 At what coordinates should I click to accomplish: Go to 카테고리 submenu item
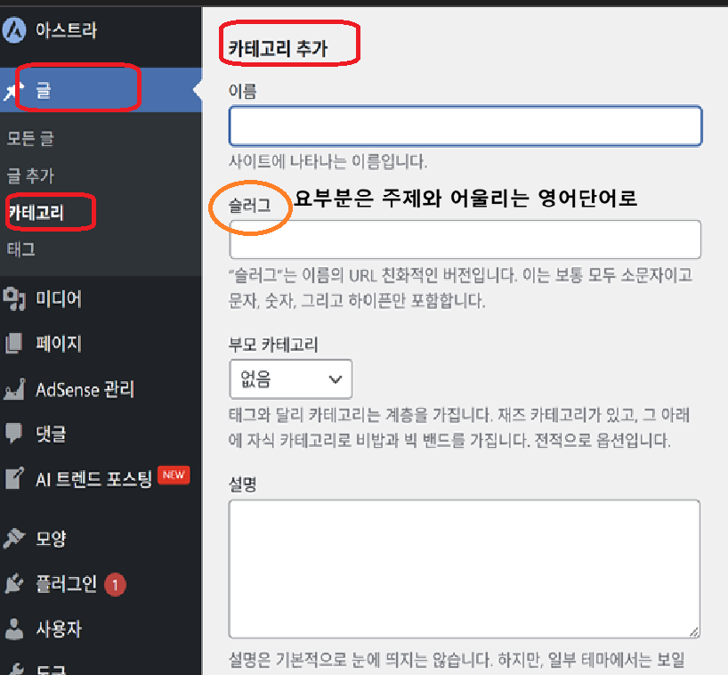36,213
